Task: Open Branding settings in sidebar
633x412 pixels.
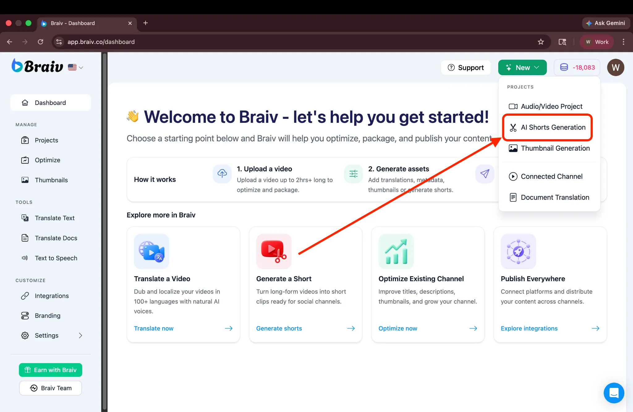Action: (47, 315)
